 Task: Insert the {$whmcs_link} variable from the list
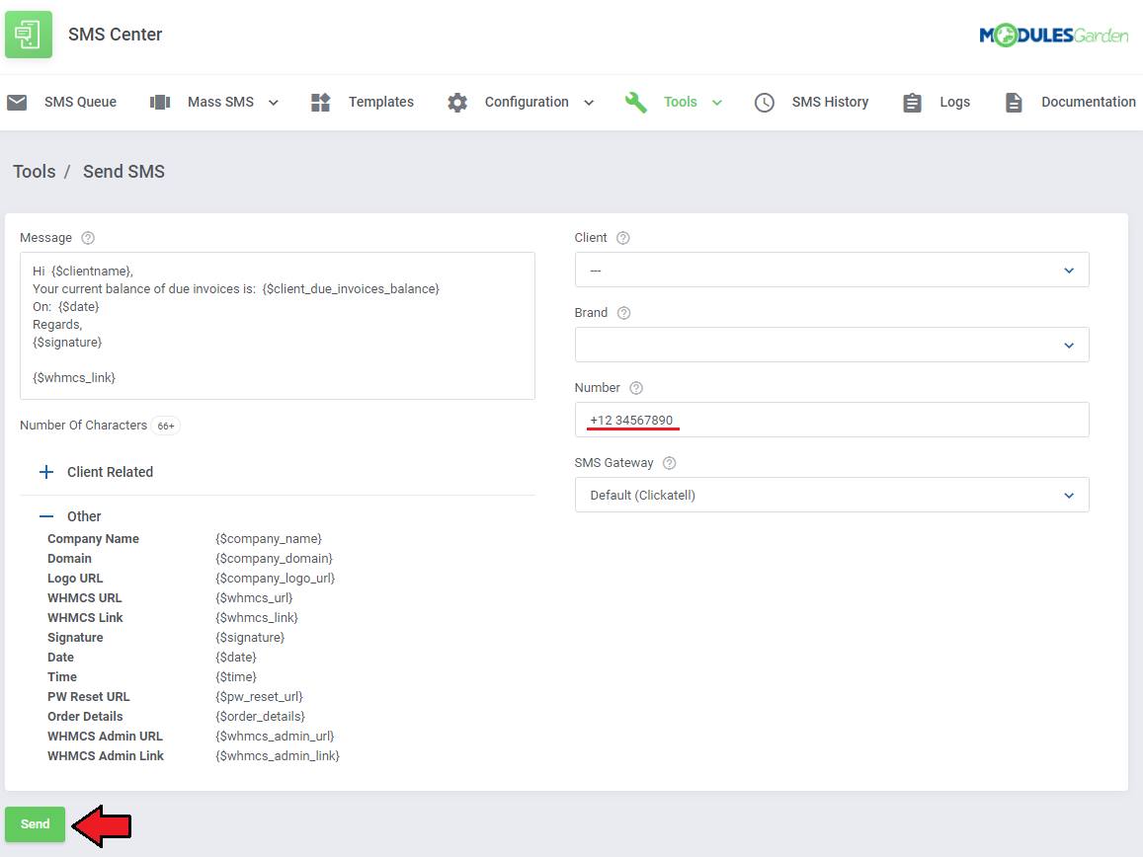point(257,618)
